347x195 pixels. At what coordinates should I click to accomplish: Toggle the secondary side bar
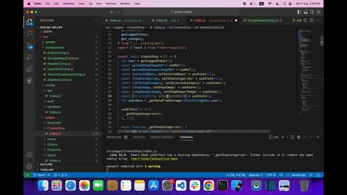[x=312, y=12]
